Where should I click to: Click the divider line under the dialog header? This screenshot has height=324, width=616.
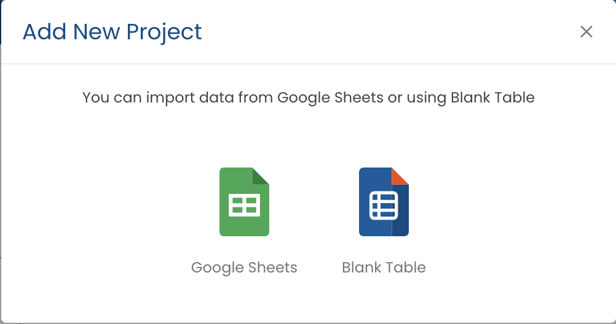click(308, 63)
